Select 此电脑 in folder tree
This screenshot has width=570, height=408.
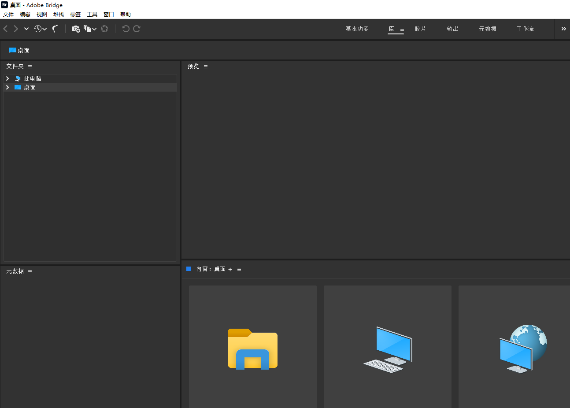[x=33, y=78]
